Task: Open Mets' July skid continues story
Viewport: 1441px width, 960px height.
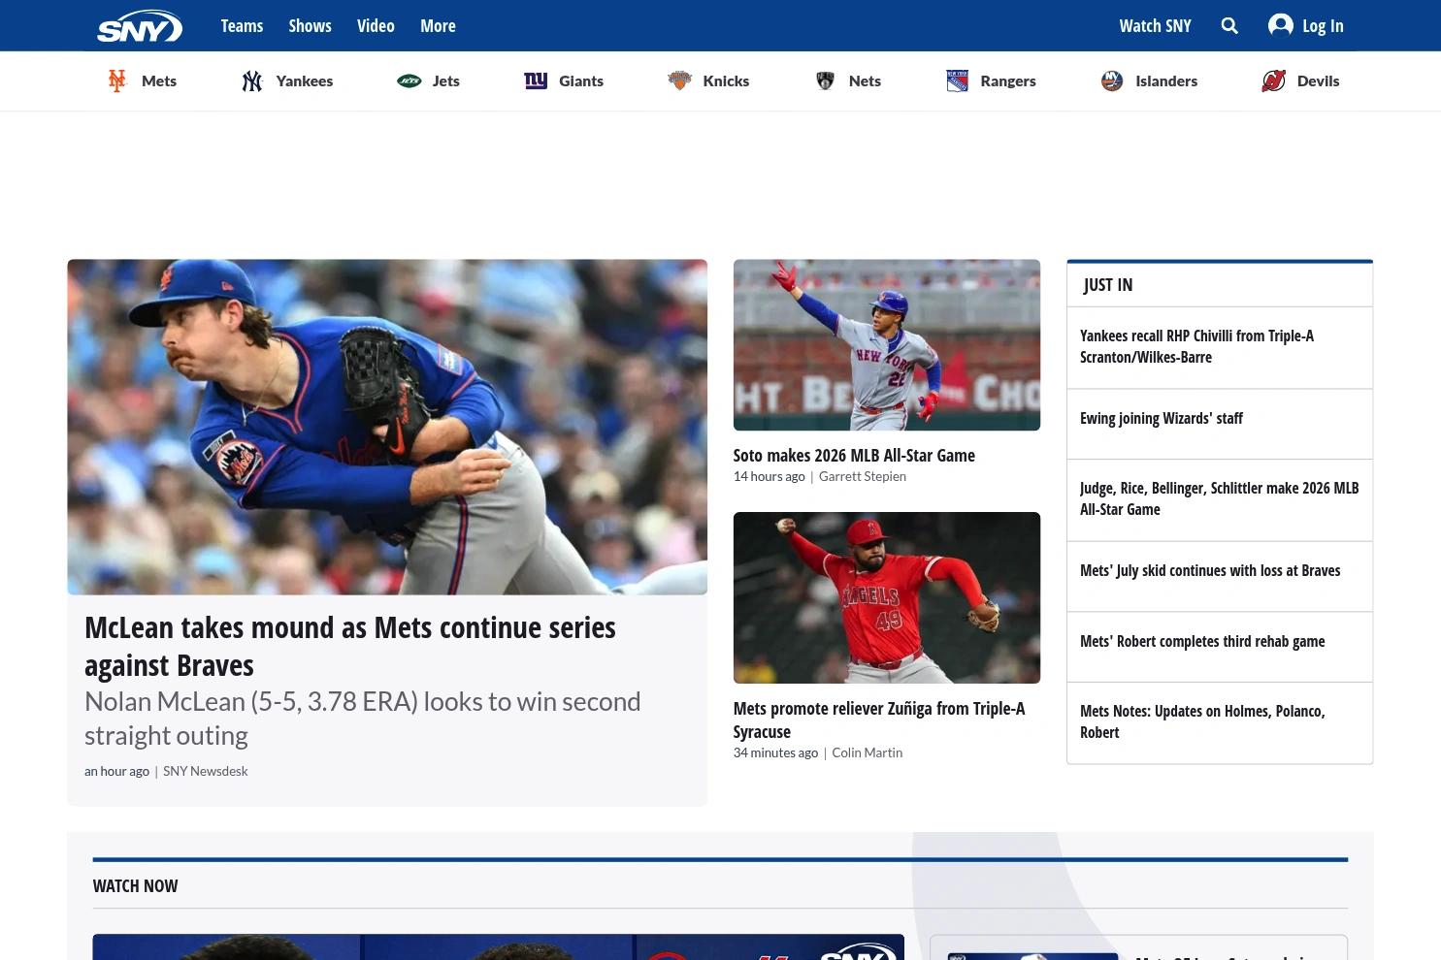Action: (x=1210, y=570)
